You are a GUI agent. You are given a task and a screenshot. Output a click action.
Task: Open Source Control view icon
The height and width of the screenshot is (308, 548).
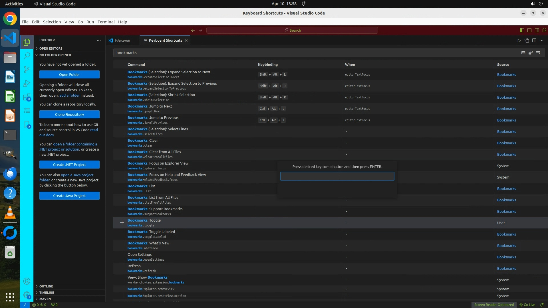tap(27, 69)
